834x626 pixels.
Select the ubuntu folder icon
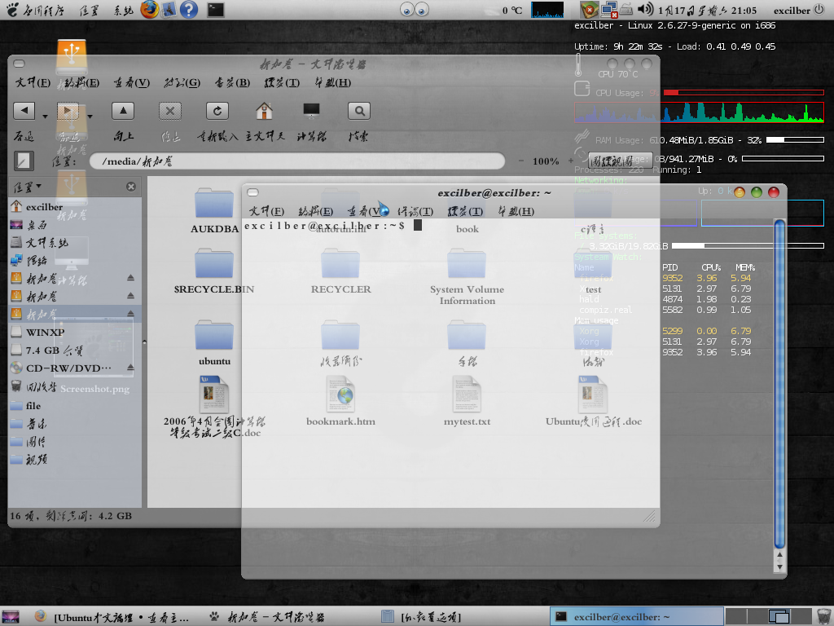[x=214, y=336]
